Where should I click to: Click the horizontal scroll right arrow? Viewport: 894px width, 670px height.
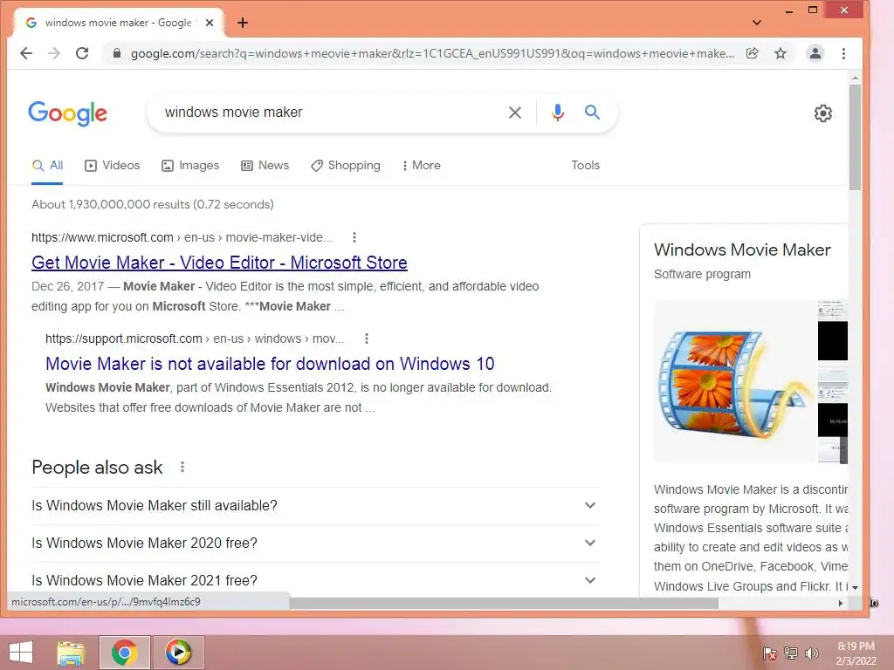[841, 604]
